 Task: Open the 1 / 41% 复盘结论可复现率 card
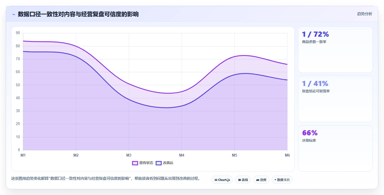click(335, 99)
